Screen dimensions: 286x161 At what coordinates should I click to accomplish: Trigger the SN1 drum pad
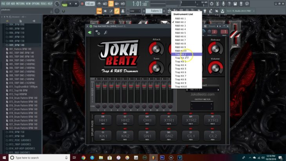click(147, 136)
